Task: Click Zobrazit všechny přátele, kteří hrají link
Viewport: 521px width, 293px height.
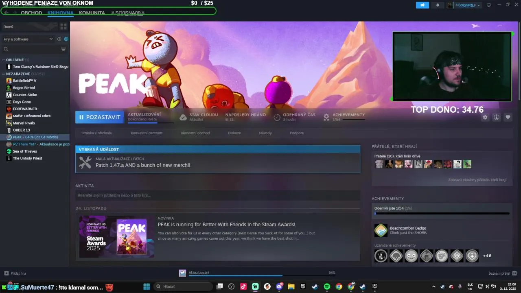Action: 477,180
